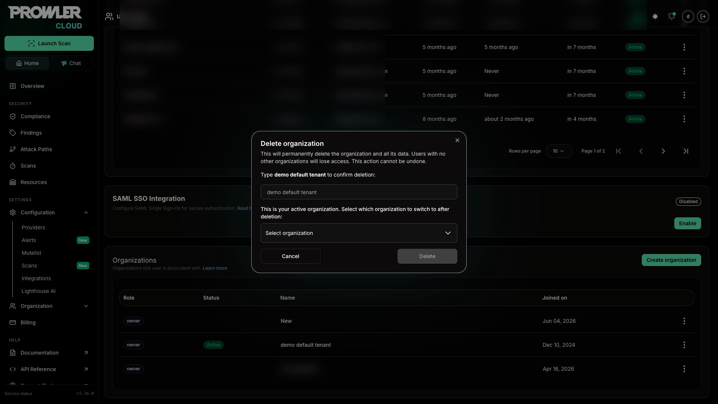The image size is (718, 404).
Task: Open the notifications bell
Action: click(x=672, y=16)
